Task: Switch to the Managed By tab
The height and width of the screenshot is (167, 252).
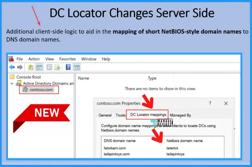Action: [x=180, y=115]
